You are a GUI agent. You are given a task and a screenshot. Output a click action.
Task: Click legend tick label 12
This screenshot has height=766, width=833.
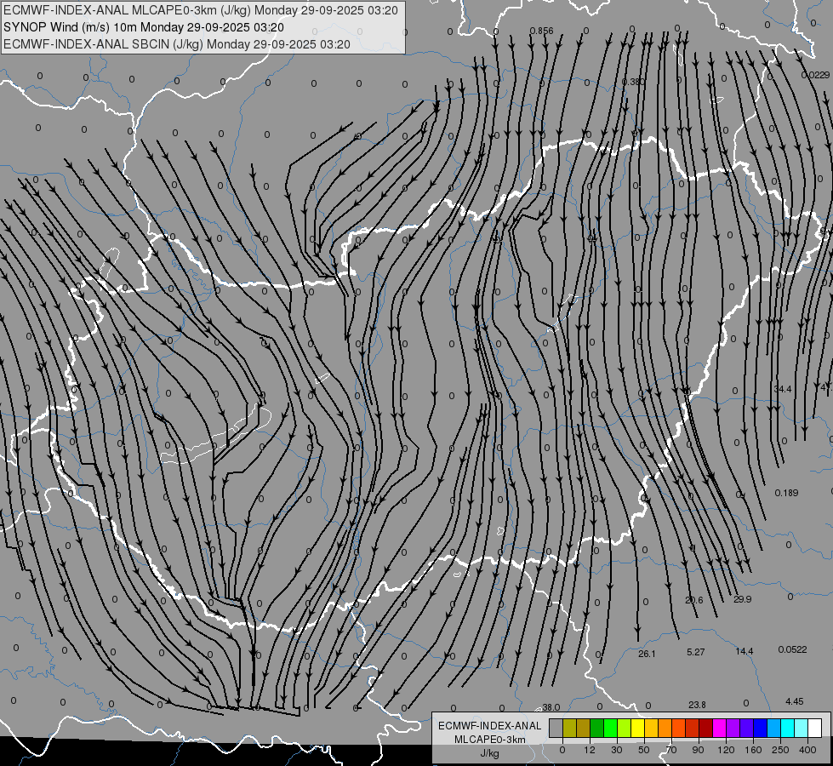pyautogui.click(x=590, y=750)
